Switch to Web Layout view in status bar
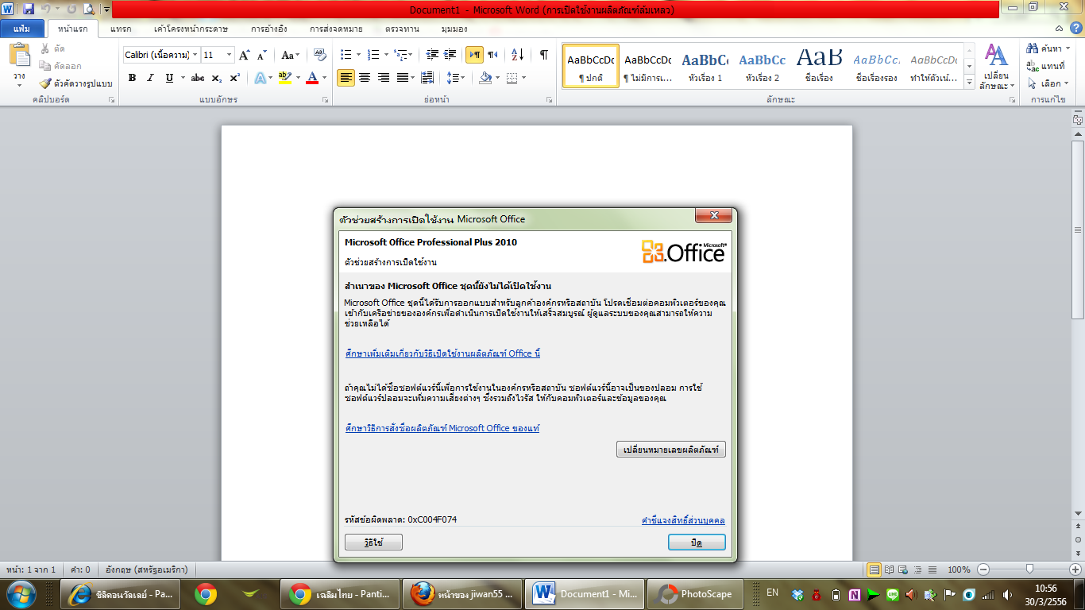1085x610 pixels. click(902, 569)
